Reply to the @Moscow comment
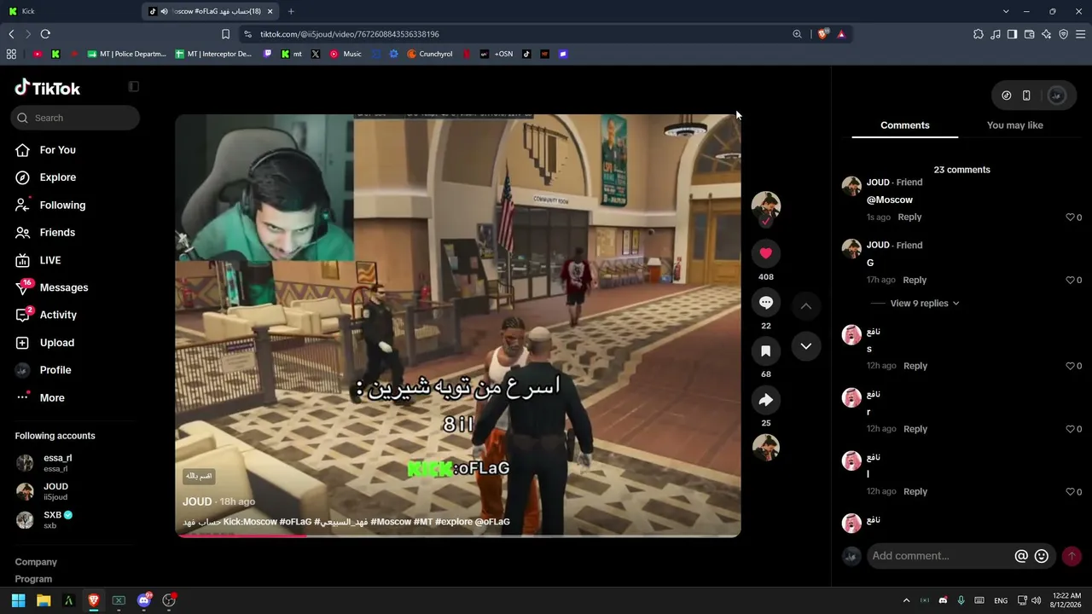 point(909,217)
